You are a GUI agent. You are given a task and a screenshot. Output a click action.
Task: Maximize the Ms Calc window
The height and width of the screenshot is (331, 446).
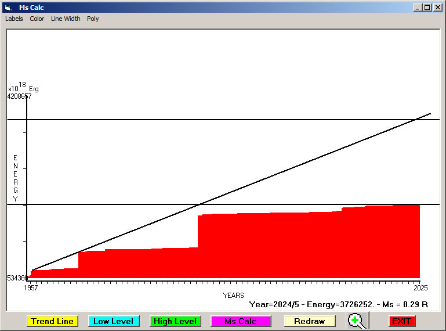pyautogui.click(x=427, y=8)
